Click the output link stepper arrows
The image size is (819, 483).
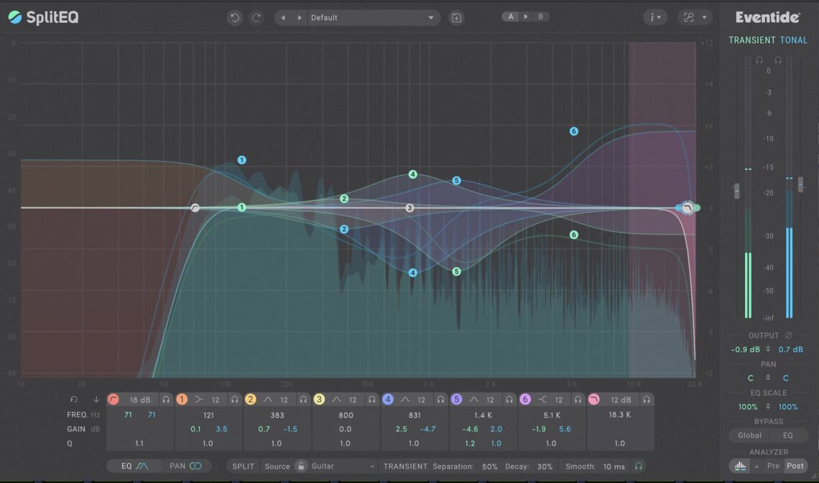click(768, 349)
